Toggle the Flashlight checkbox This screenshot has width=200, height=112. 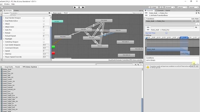coord(44,39)
